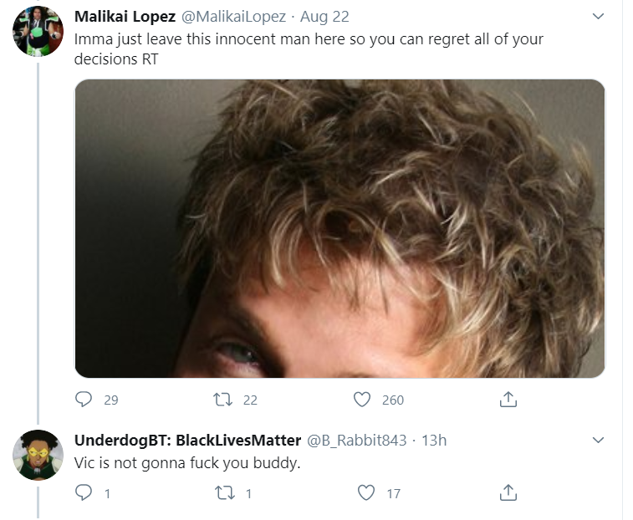Click the @B_Rabbit843 handle
633x520 pixels.
(357, 440)
